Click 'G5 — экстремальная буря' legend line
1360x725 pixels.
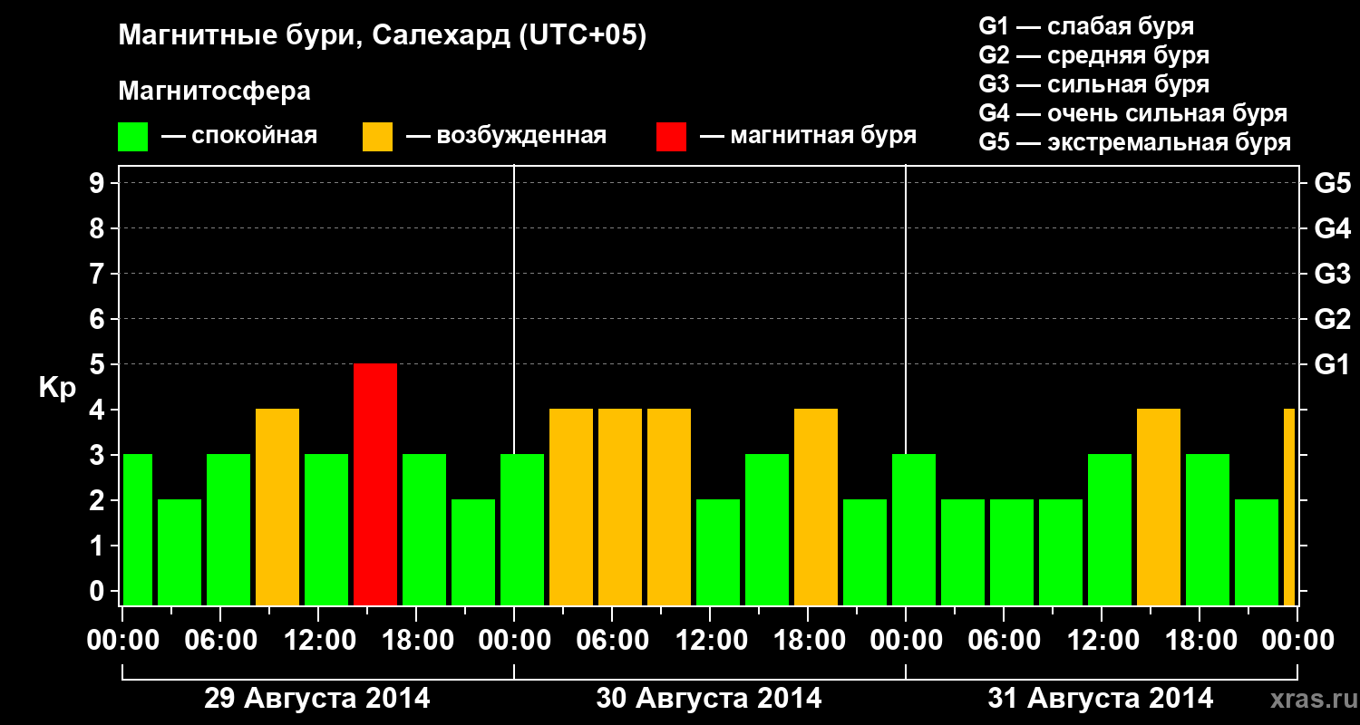pyautogui.click(x=1135, y=142)
